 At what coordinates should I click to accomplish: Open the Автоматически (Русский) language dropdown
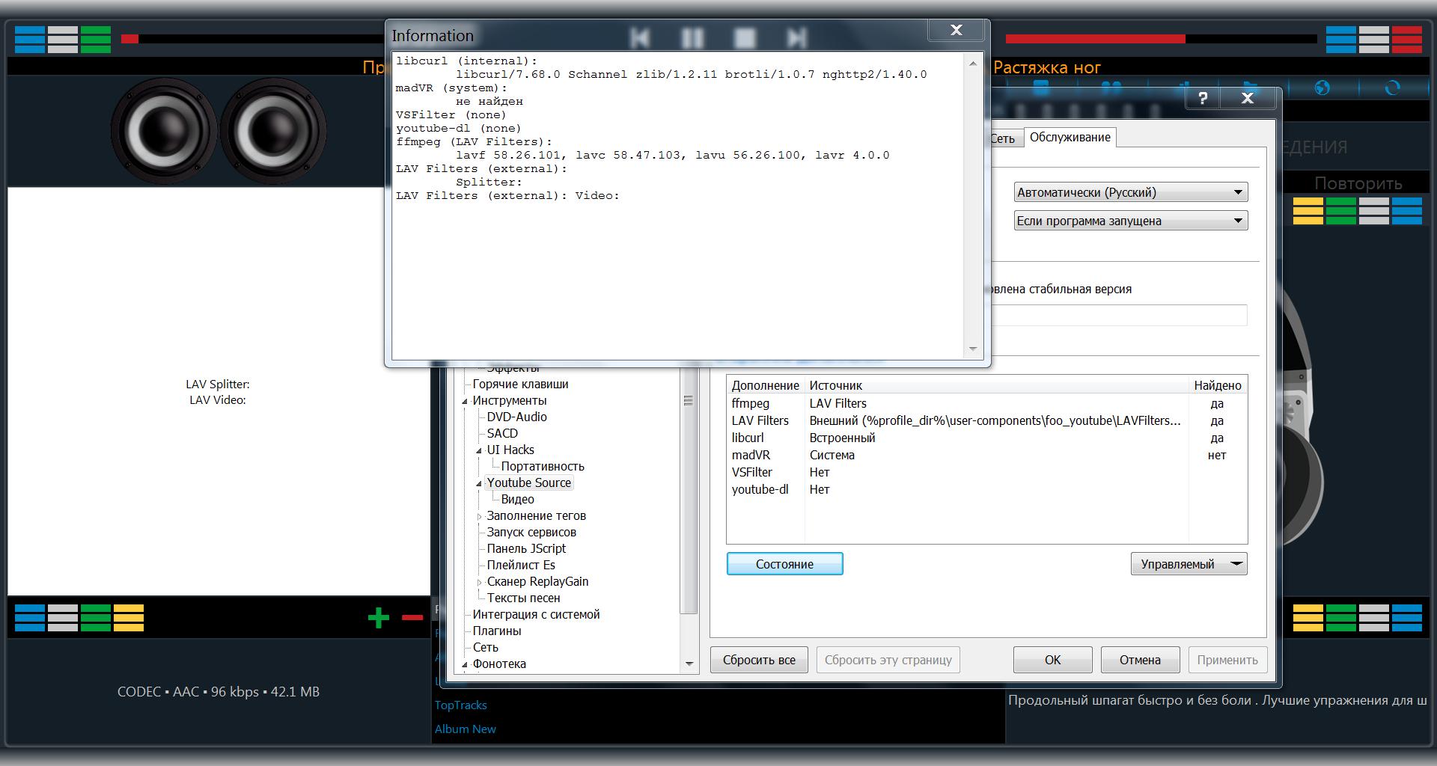pyautogui.click(x=1130, y=192)
